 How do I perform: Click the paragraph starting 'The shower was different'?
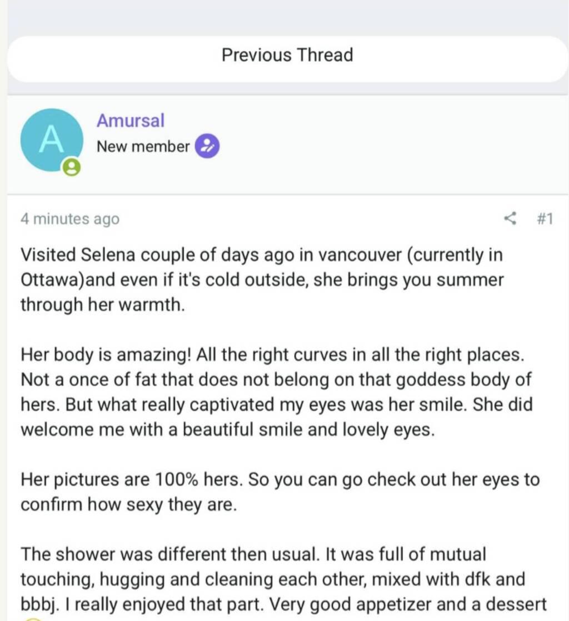point(276,579)
